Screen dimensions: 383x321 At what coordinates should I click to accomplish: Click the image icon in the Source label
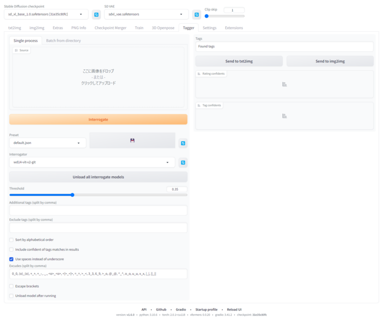click(16, 50)
